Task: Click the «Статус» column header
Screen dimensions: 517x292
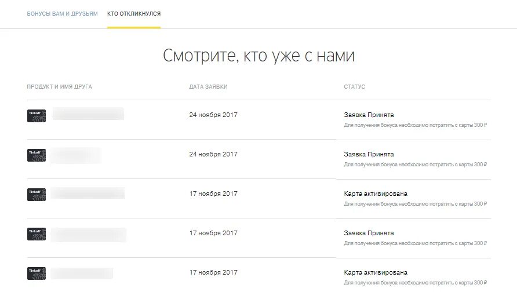Action: click(355, 87)
